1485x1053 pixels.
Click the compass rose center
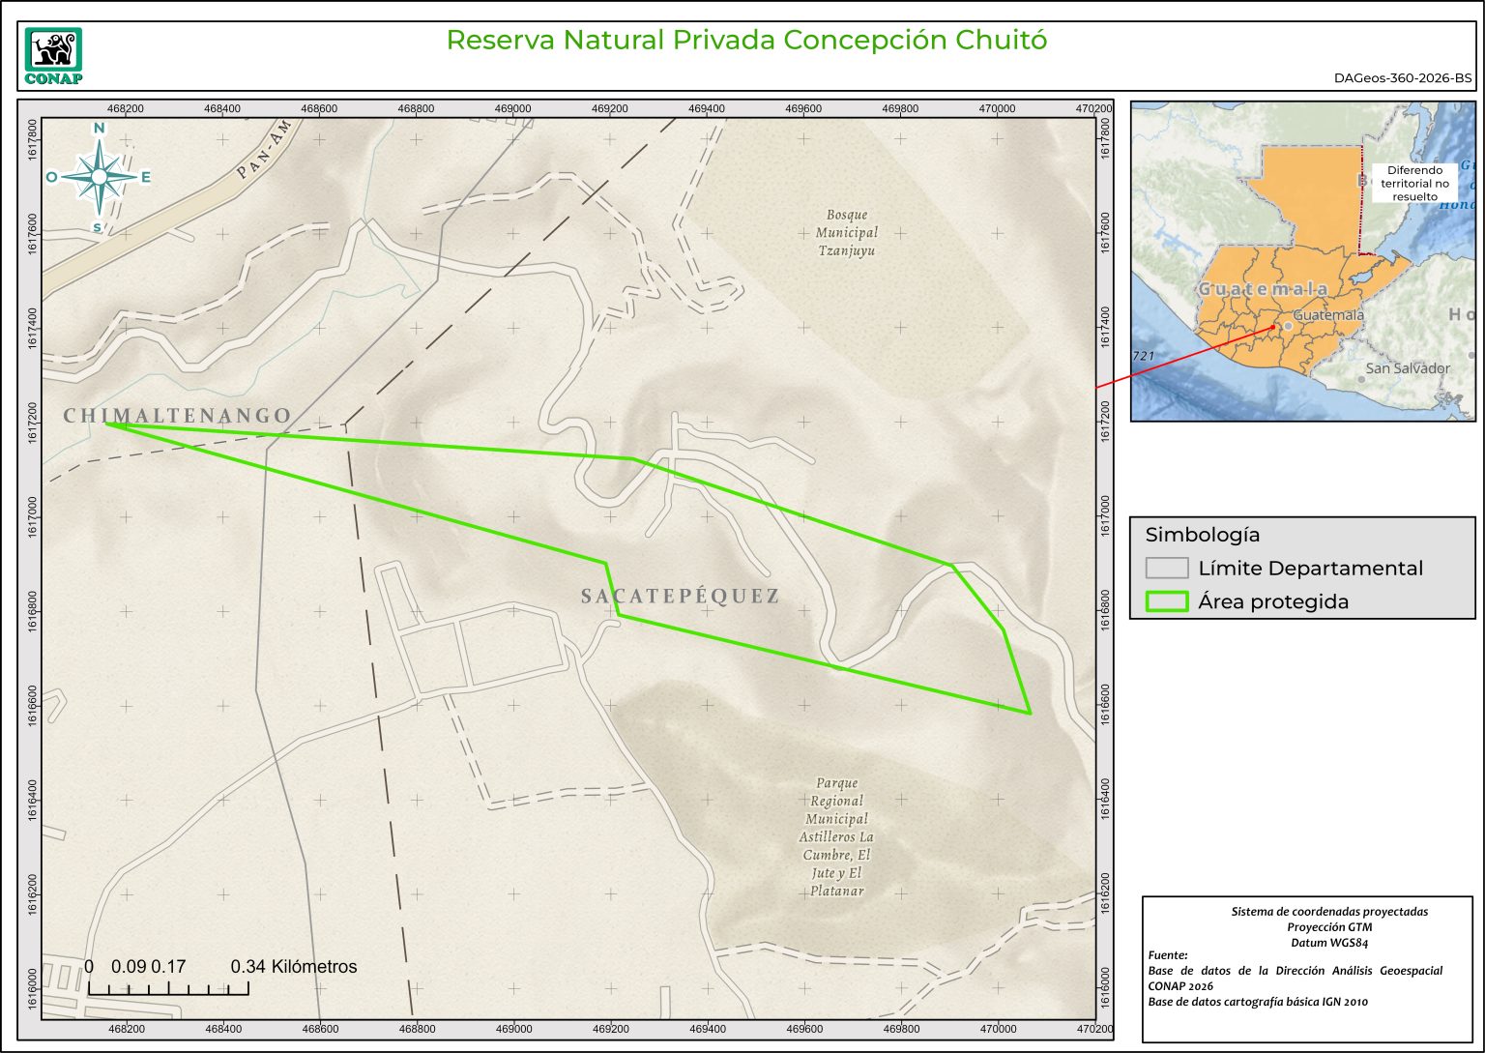coord(99,176)
